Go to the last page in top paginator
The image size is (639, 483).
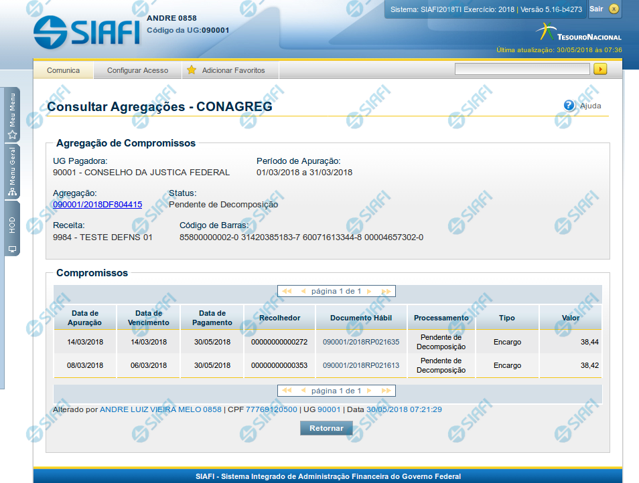[386, 292]
